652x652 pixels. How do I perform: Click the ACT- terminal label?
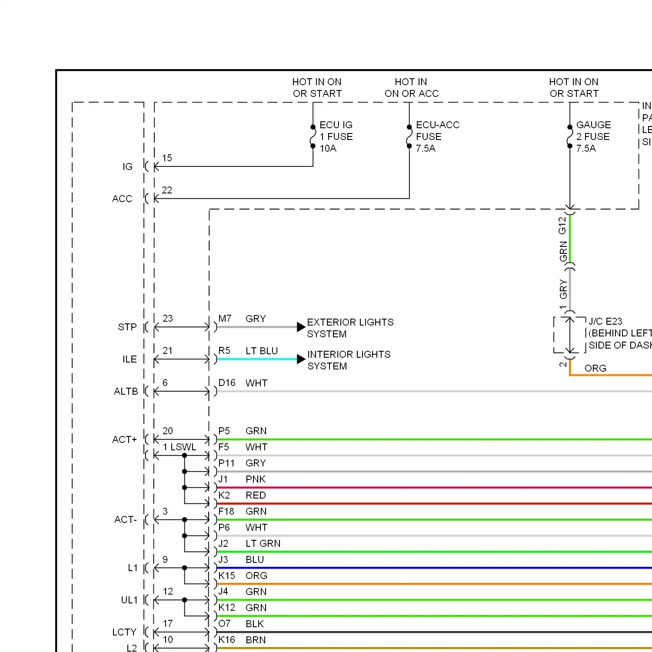[x=126, y=519]
